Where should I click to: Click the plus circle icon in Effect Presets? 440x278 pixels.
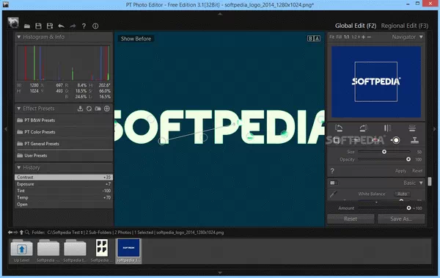107,109
